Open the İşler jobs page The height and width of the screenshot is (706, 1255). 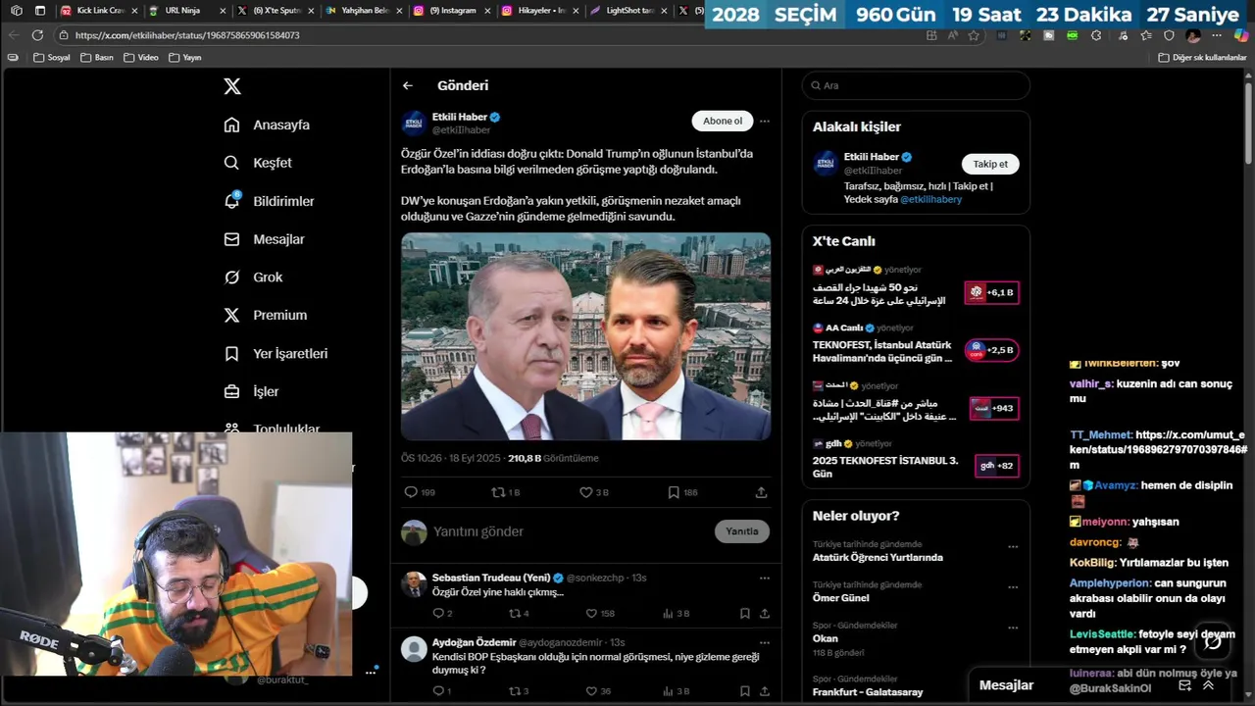[251, 391]
